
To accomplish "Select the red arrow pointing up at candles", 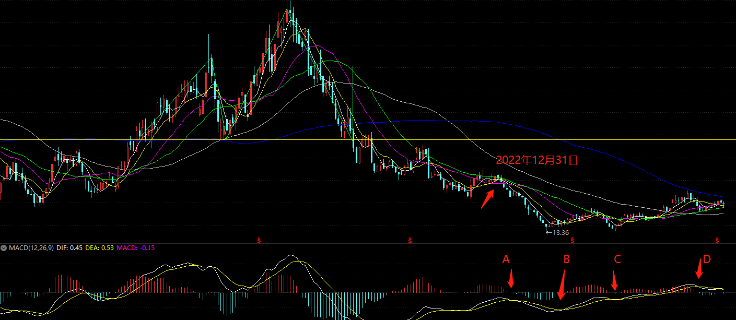I will [487, 199].
